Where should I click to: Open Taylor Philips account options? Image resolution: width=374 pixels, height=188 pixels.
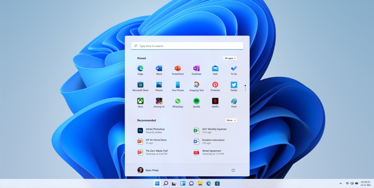click(x=149, y=170)
